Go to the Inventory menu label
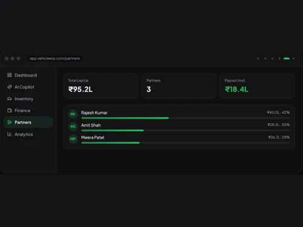 (x=24, y=99)
